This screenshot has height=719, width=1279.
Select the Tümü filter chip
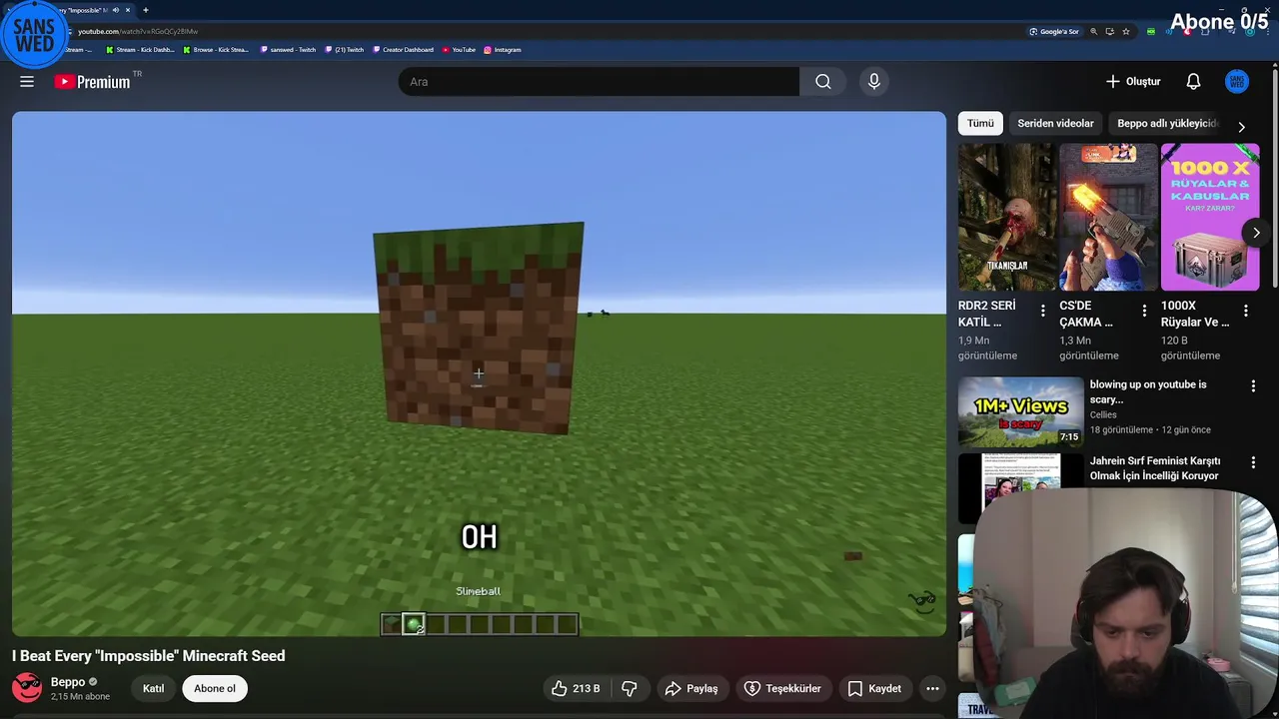coord(980,123)
